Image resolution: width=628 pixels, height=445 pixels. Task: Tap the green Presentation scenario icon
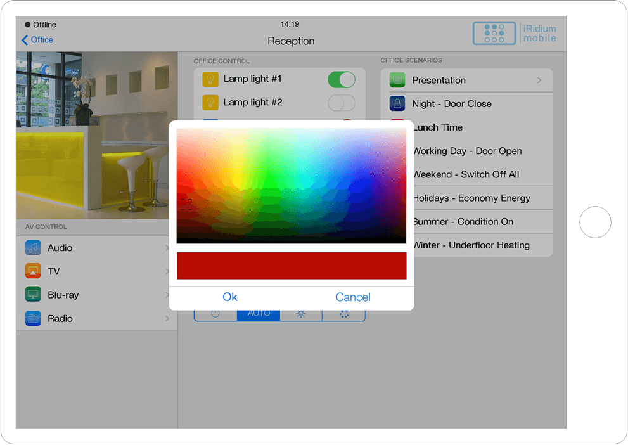397,81
